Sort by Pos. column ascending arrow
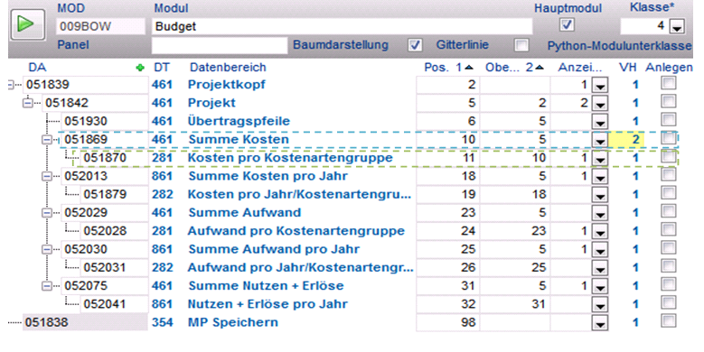 pos(469,68)
